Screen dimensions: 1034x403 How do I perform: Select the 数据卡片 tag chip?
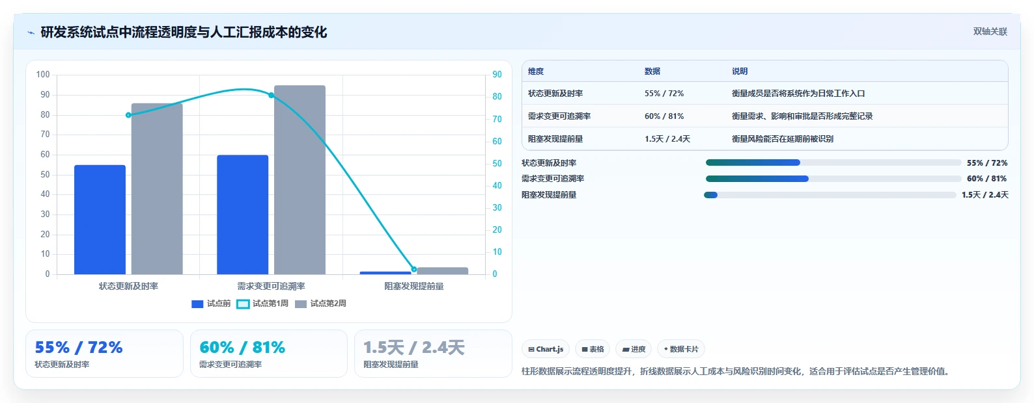[681, 349]
